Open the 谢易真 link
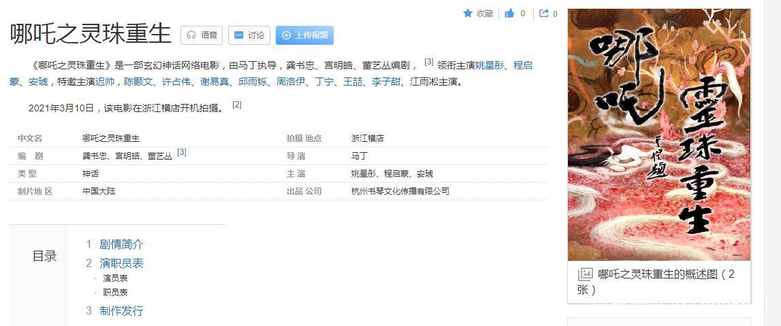Screen dimensions: 781x326 [x=215, y=82]
